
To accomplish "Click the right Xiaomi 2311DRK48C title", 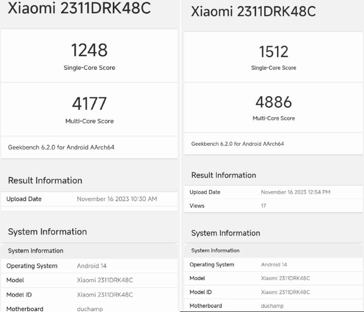I will [x=253, y=11].
